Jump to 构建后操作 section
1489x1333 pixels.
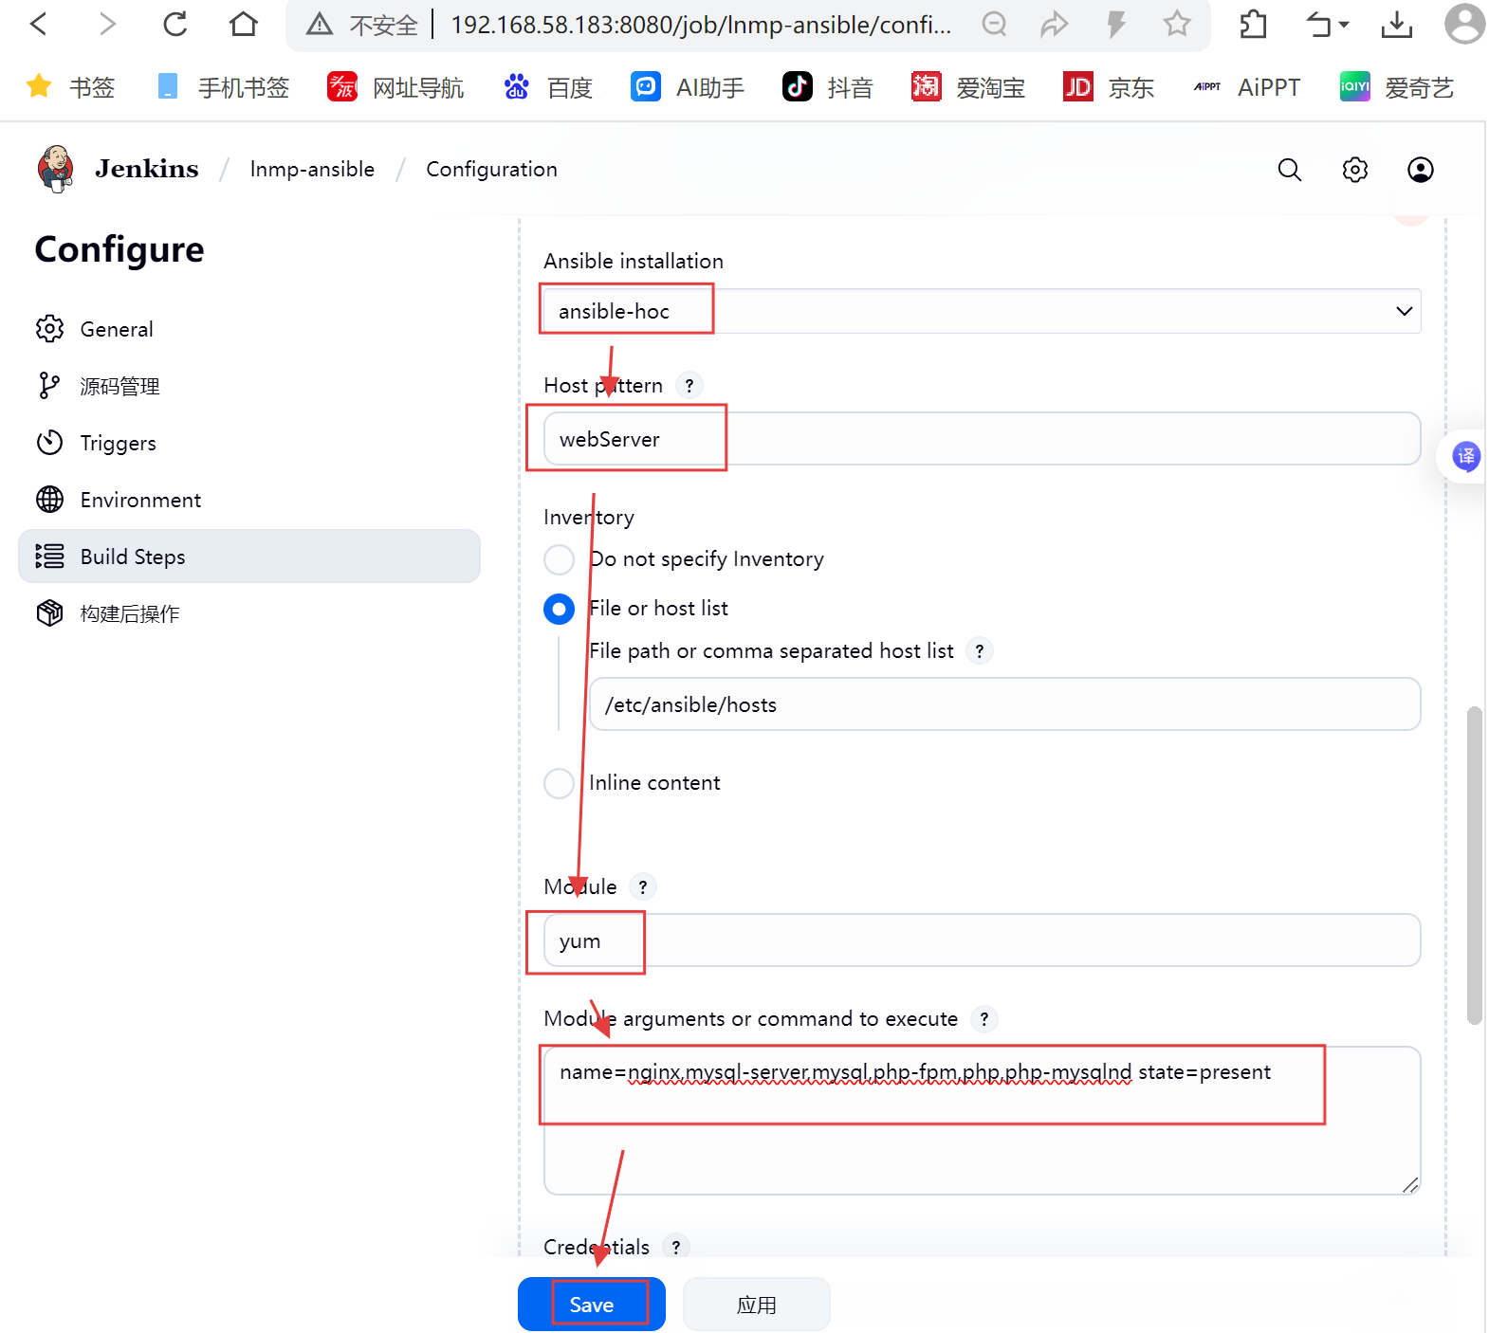pyautogui.click(x=249, y=613)
